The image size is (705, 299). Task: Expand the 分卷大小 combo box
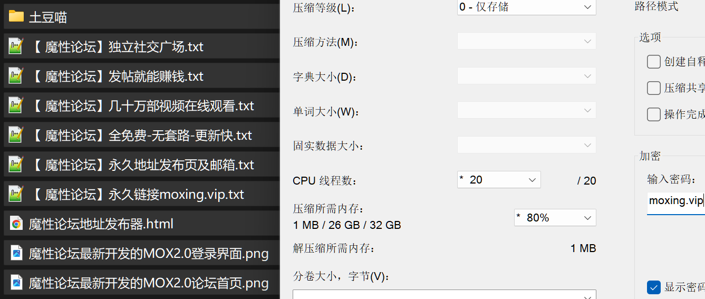(x=445, y=294)
